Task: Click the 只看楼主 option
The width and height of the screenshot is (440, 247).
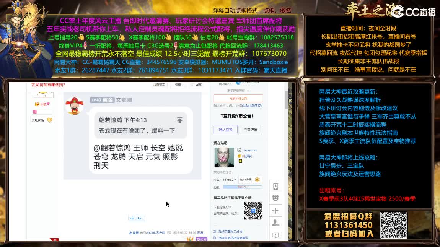Action: pos(159,84)
